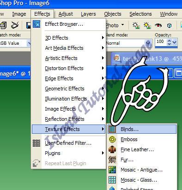182x190 pixels.
Task: Expand the Reflection Effects submenu
Action: 68,119
